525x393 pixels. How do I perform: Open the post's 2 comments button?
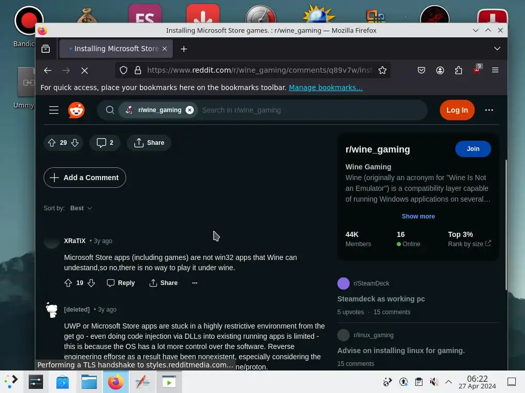[105, 143]
